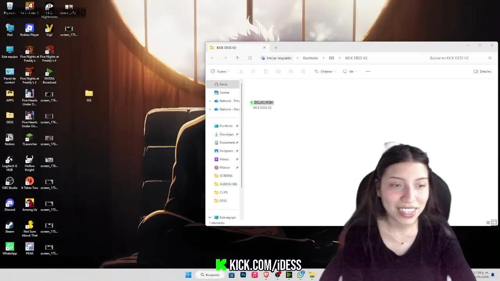This screenshot has width=500, height=281.
Task: Switch to large icons view in status bar
Action: tap(494, 223)
